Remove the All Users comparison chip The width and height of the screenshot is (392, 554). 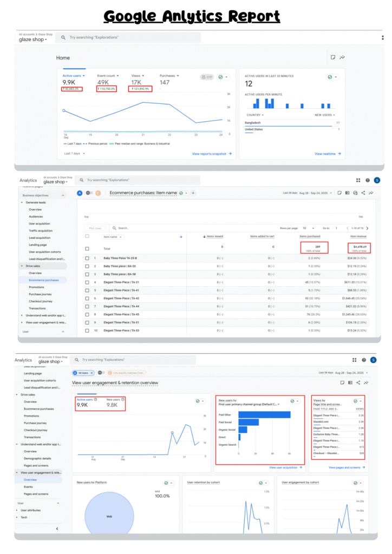click(x=92, y=373)
